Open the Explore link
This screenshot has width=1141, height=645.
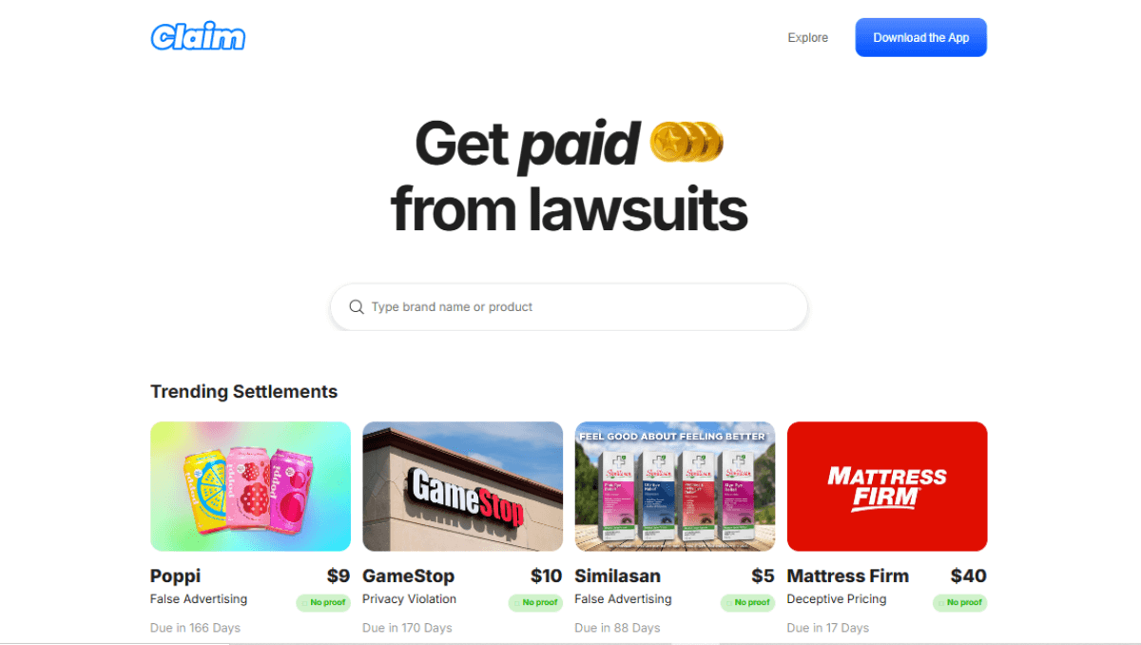click(x=807, y=38)
